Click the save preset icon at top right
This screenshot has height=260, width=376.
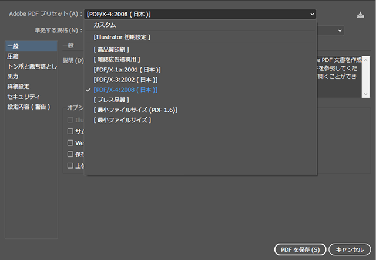360,15
